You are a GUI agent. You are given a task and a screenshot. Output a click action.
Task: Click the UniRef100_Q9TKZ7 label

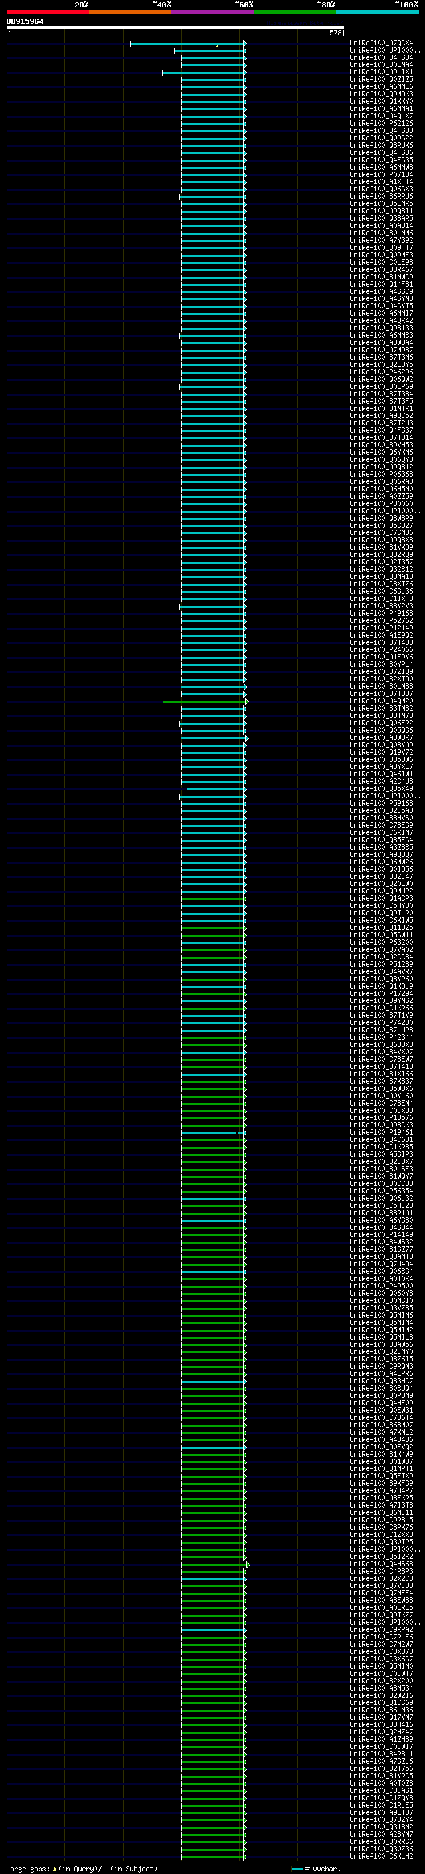point(381,1615)
